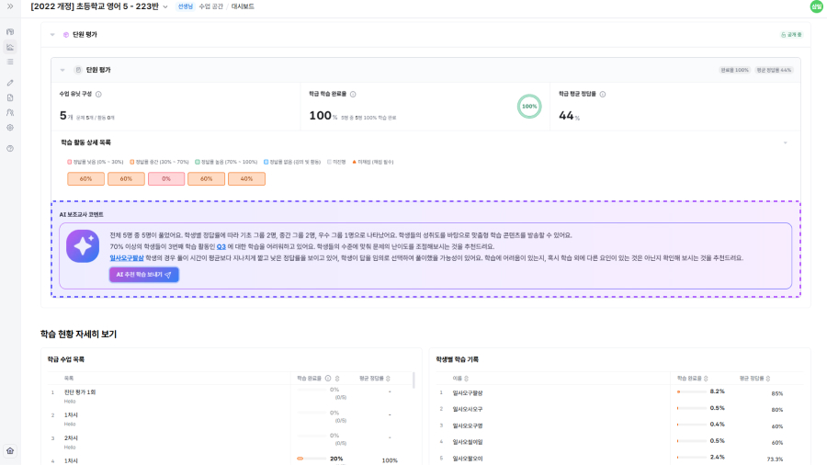Click the 공개 중 visibility status badge

pos(790,35)
